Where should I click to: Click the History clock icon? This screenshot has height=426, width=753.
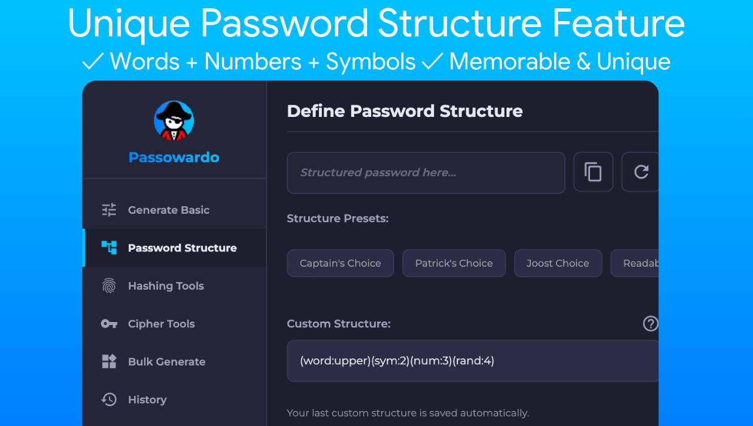109,400
